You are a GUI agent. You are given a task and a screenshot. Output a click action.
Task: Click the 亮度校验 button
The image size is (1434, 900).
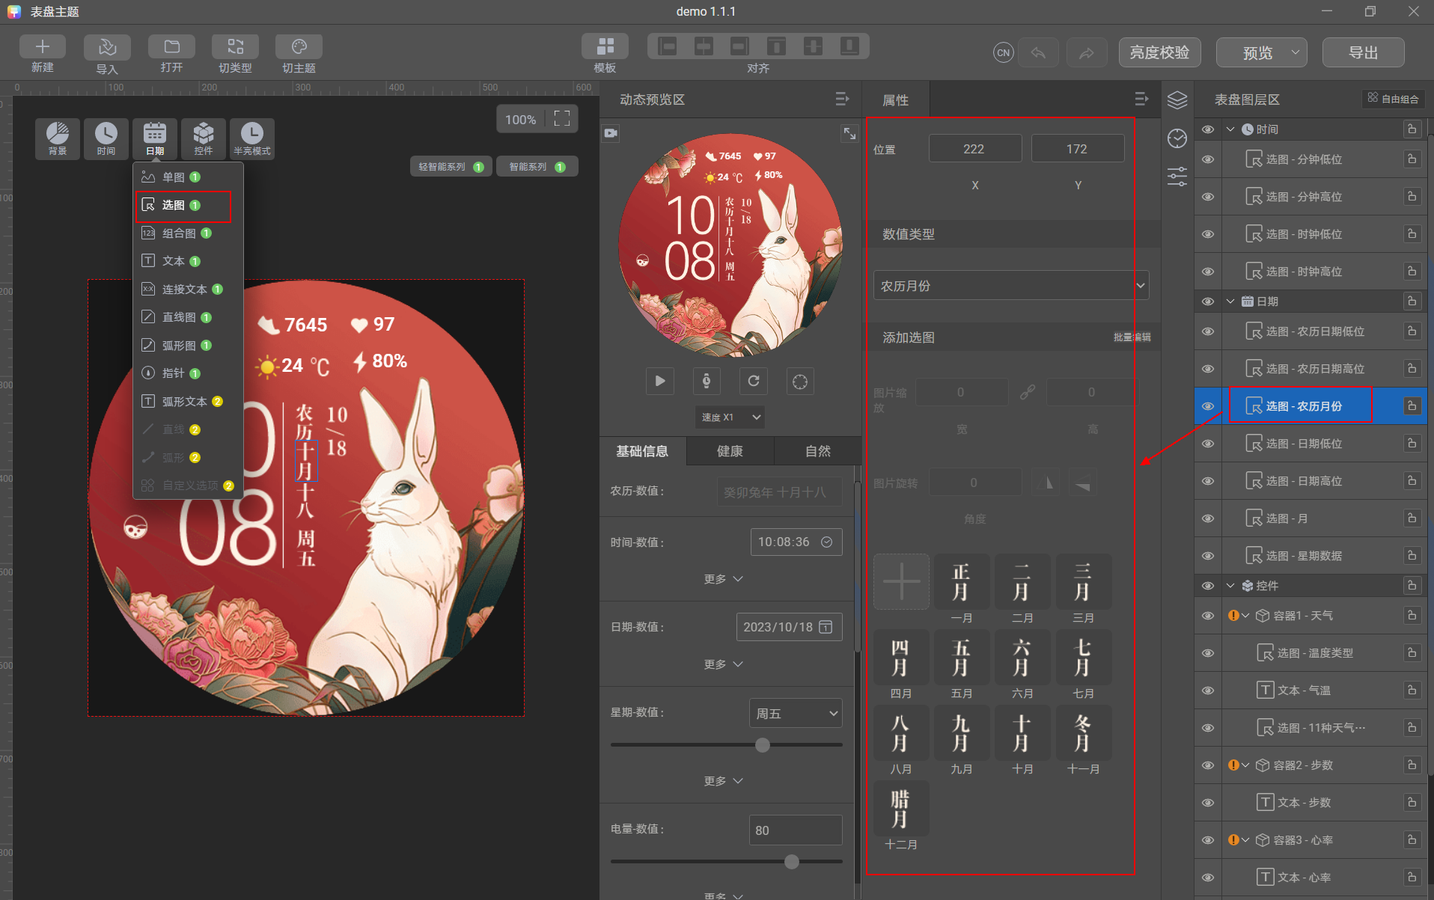click(x=1159, y=52)
